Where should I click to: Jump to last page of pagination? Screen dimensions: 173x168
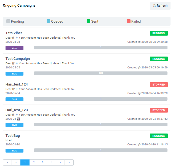pos(69,162)
